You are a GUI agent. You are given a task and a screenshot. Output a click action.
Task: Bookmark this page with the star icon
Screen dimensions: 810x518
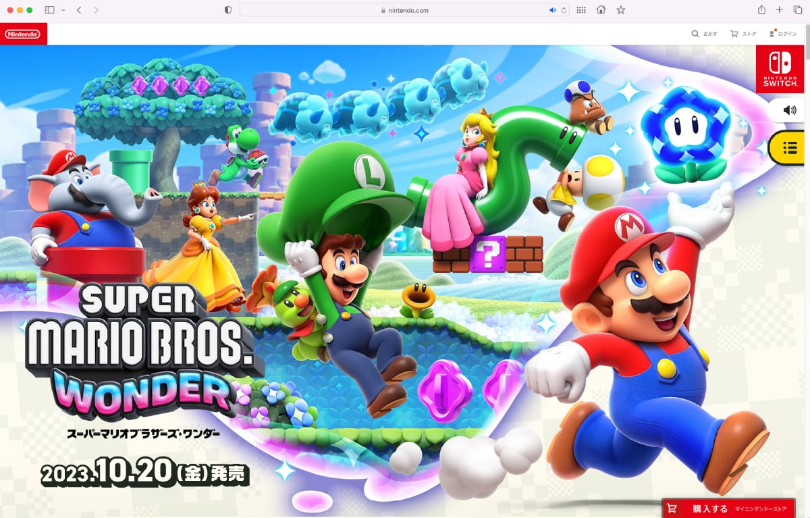621,10
